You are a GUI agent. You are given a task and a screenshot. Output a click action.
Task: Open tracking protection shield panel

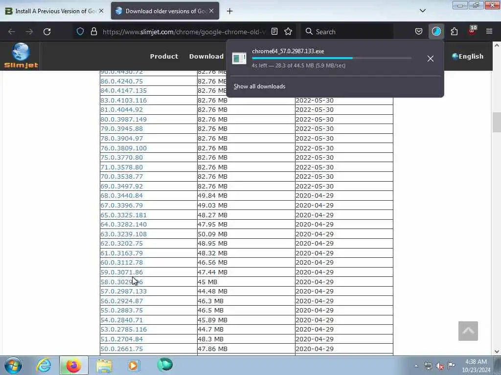point(80,31)
